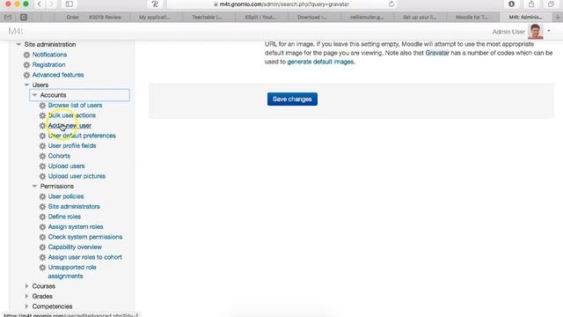Open Site administrators page
563x317 pixels.
[x=74, y=206]
